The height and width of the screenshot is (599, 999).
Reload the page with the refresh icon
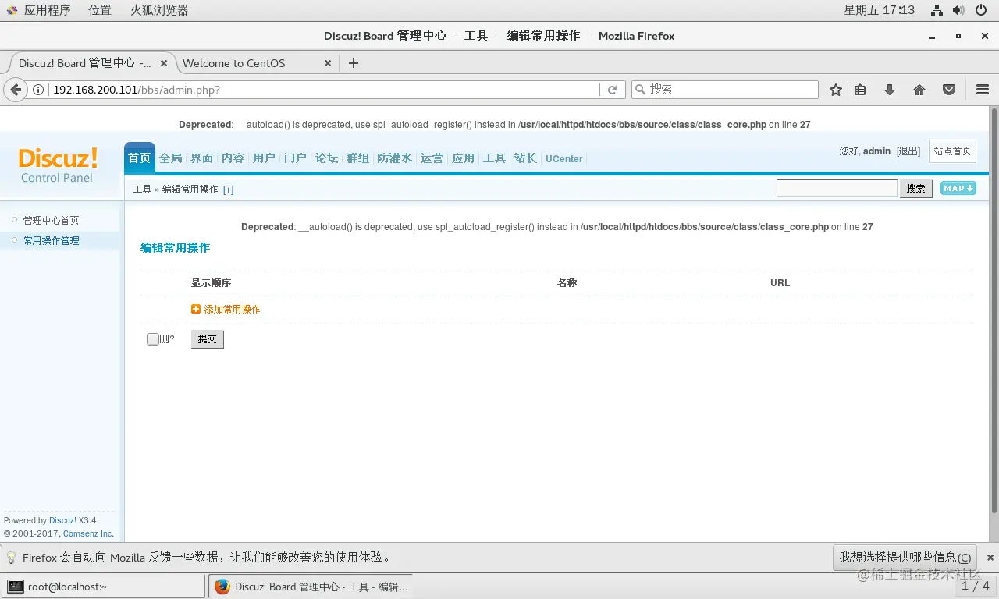coord(613,90)
